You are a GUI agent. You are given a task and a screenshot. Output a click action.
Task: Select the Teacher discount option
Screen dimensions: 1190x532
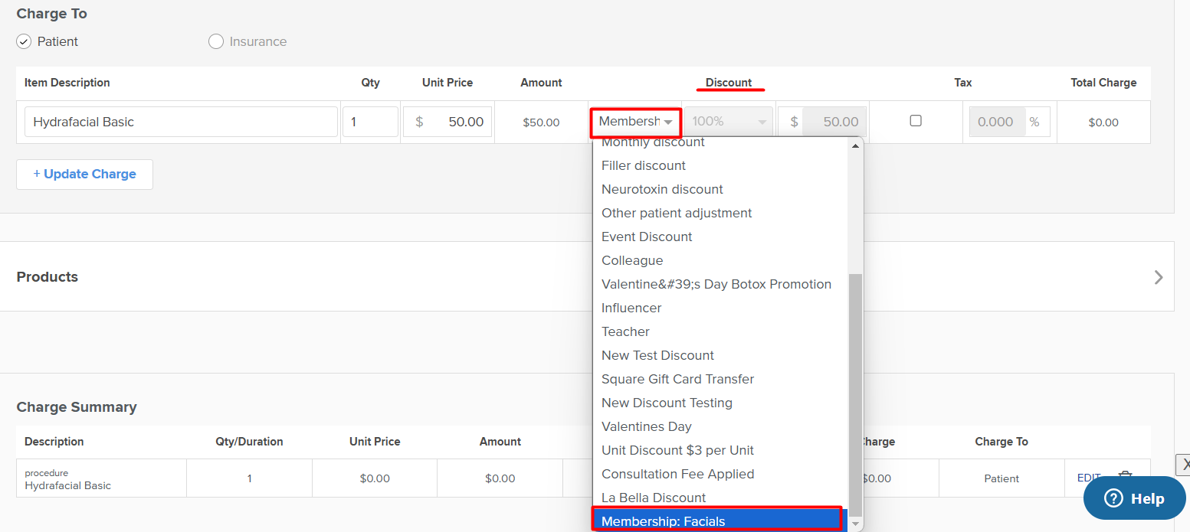point(720,331)
